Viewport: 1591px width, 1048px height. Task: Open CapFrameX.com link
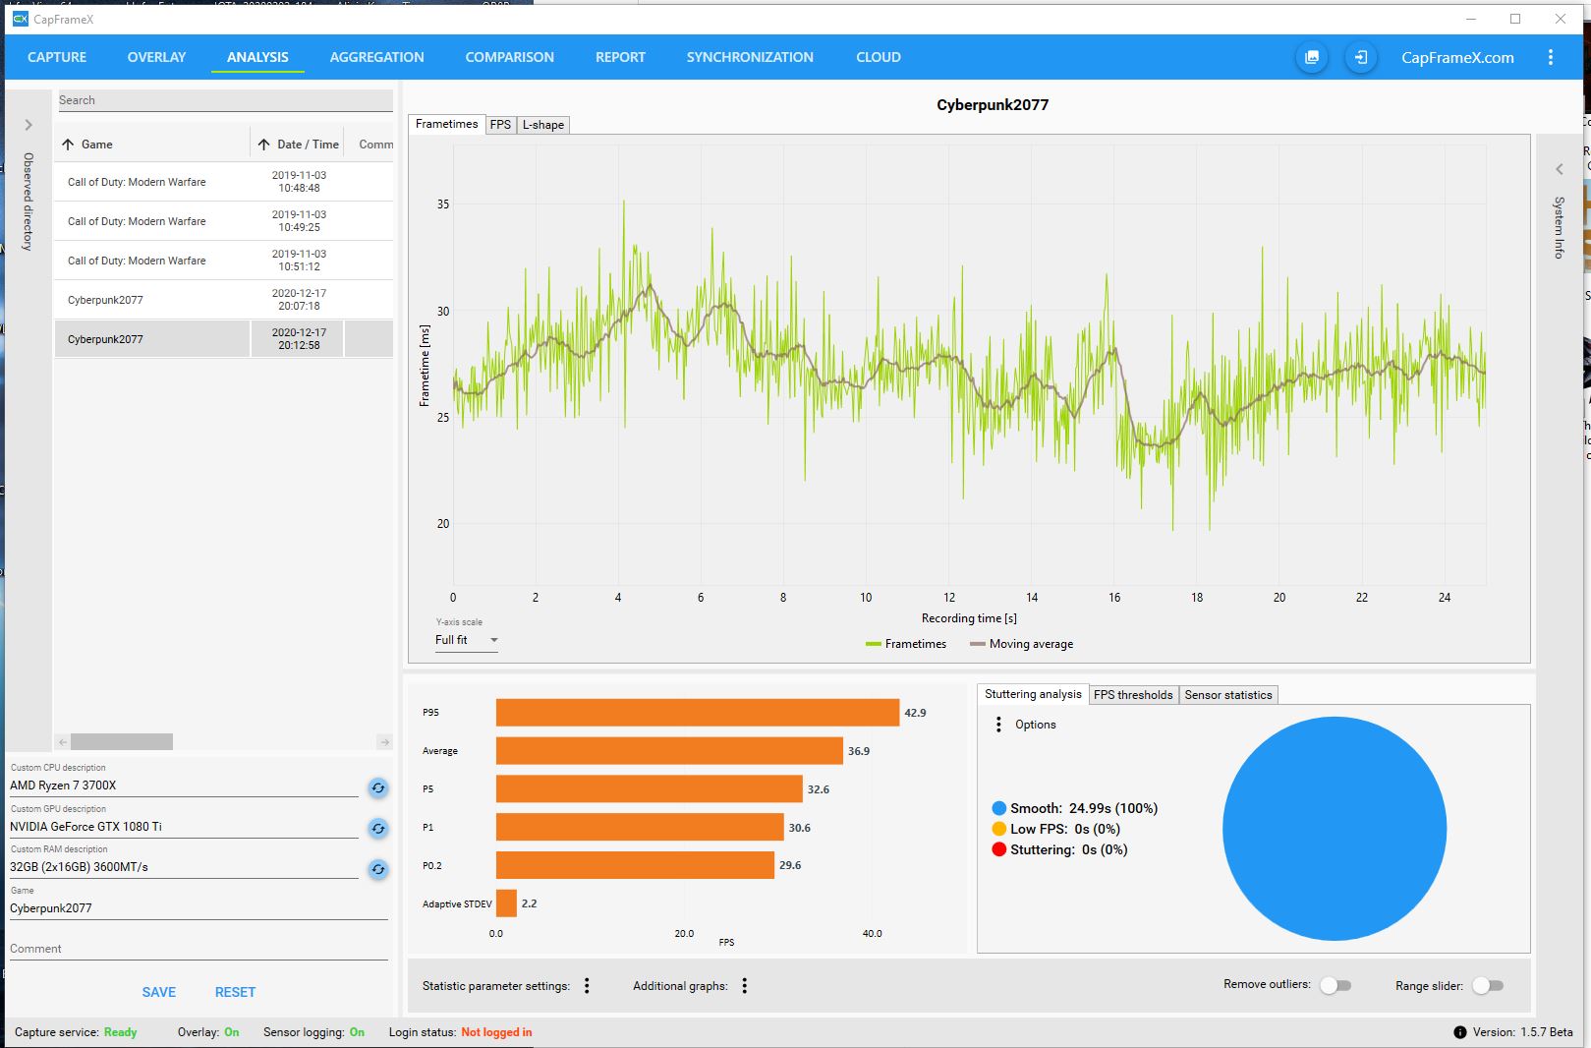pyautogui.click(x=1457, y=57)
